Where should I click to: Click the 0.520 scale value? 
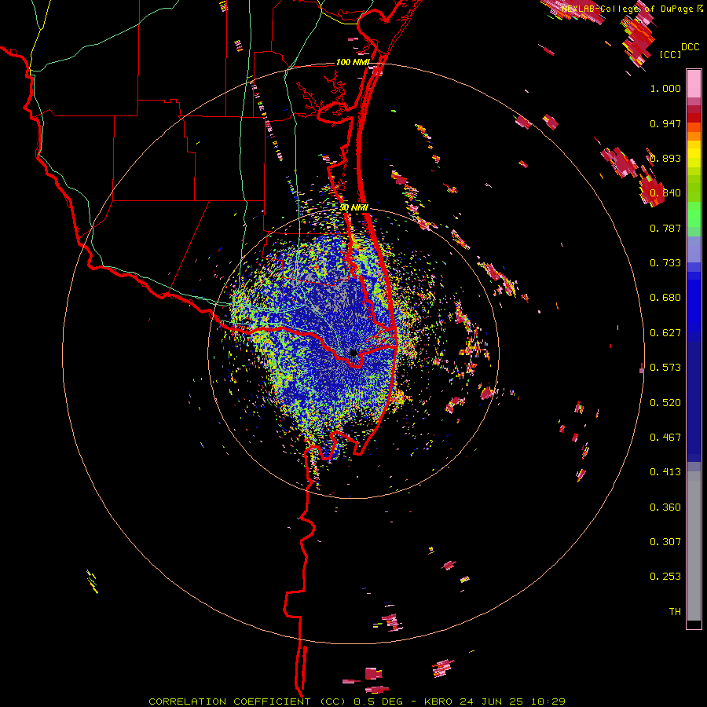pyautogui.click(x=665, y=403)
